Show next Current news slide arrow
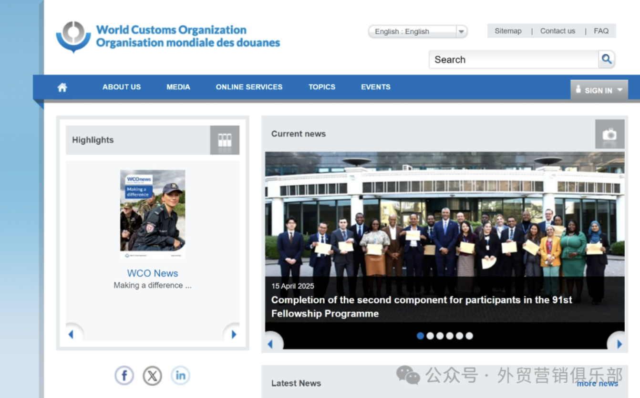 [x=619, y=343]
